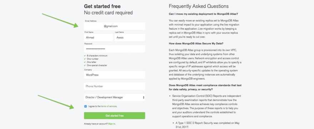Click the First Name field containing Ahmad
This screenshot has width=314, height=129.
pyautogui.click(x=98, y=38)
